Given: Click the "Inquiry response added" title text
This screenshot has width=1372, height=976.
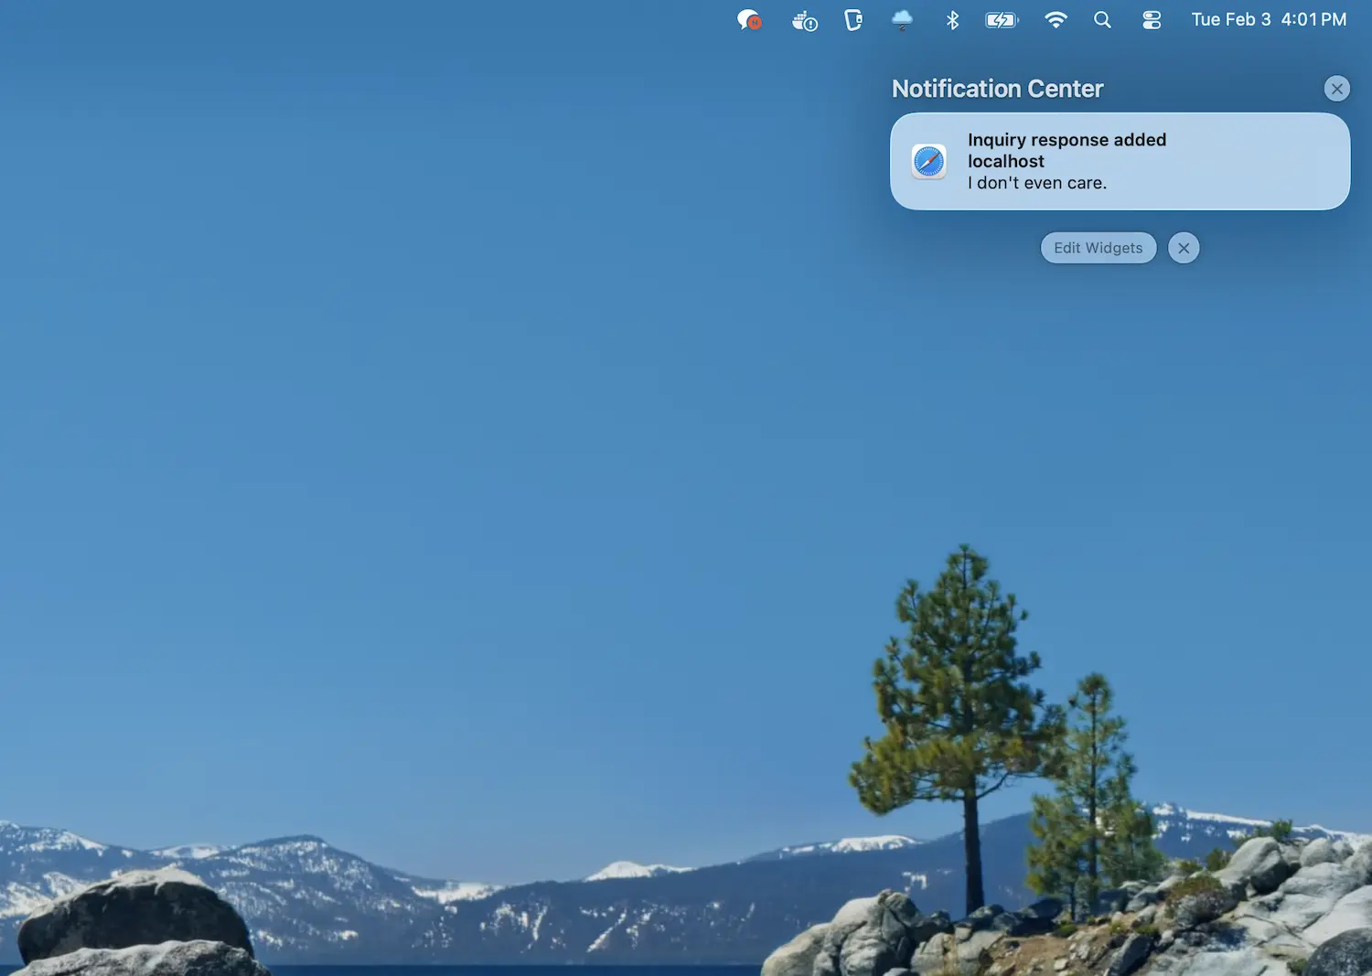Looking at the screenshot, I should click(x=1067, y=140).
